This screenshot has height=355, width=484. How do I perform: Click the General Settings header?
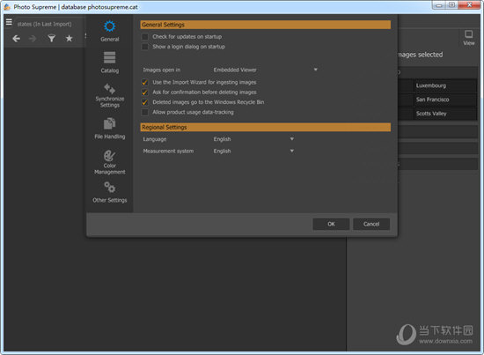click(x=266, y=25)
